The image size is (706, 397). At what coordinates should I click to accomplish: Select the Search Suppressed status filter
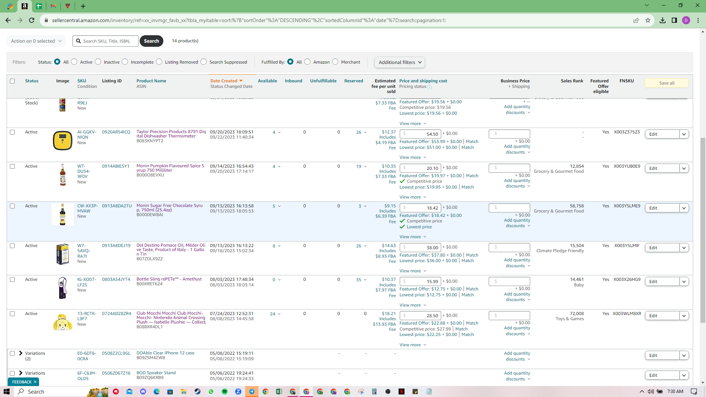pyautogui.click(x=204, y=62)
